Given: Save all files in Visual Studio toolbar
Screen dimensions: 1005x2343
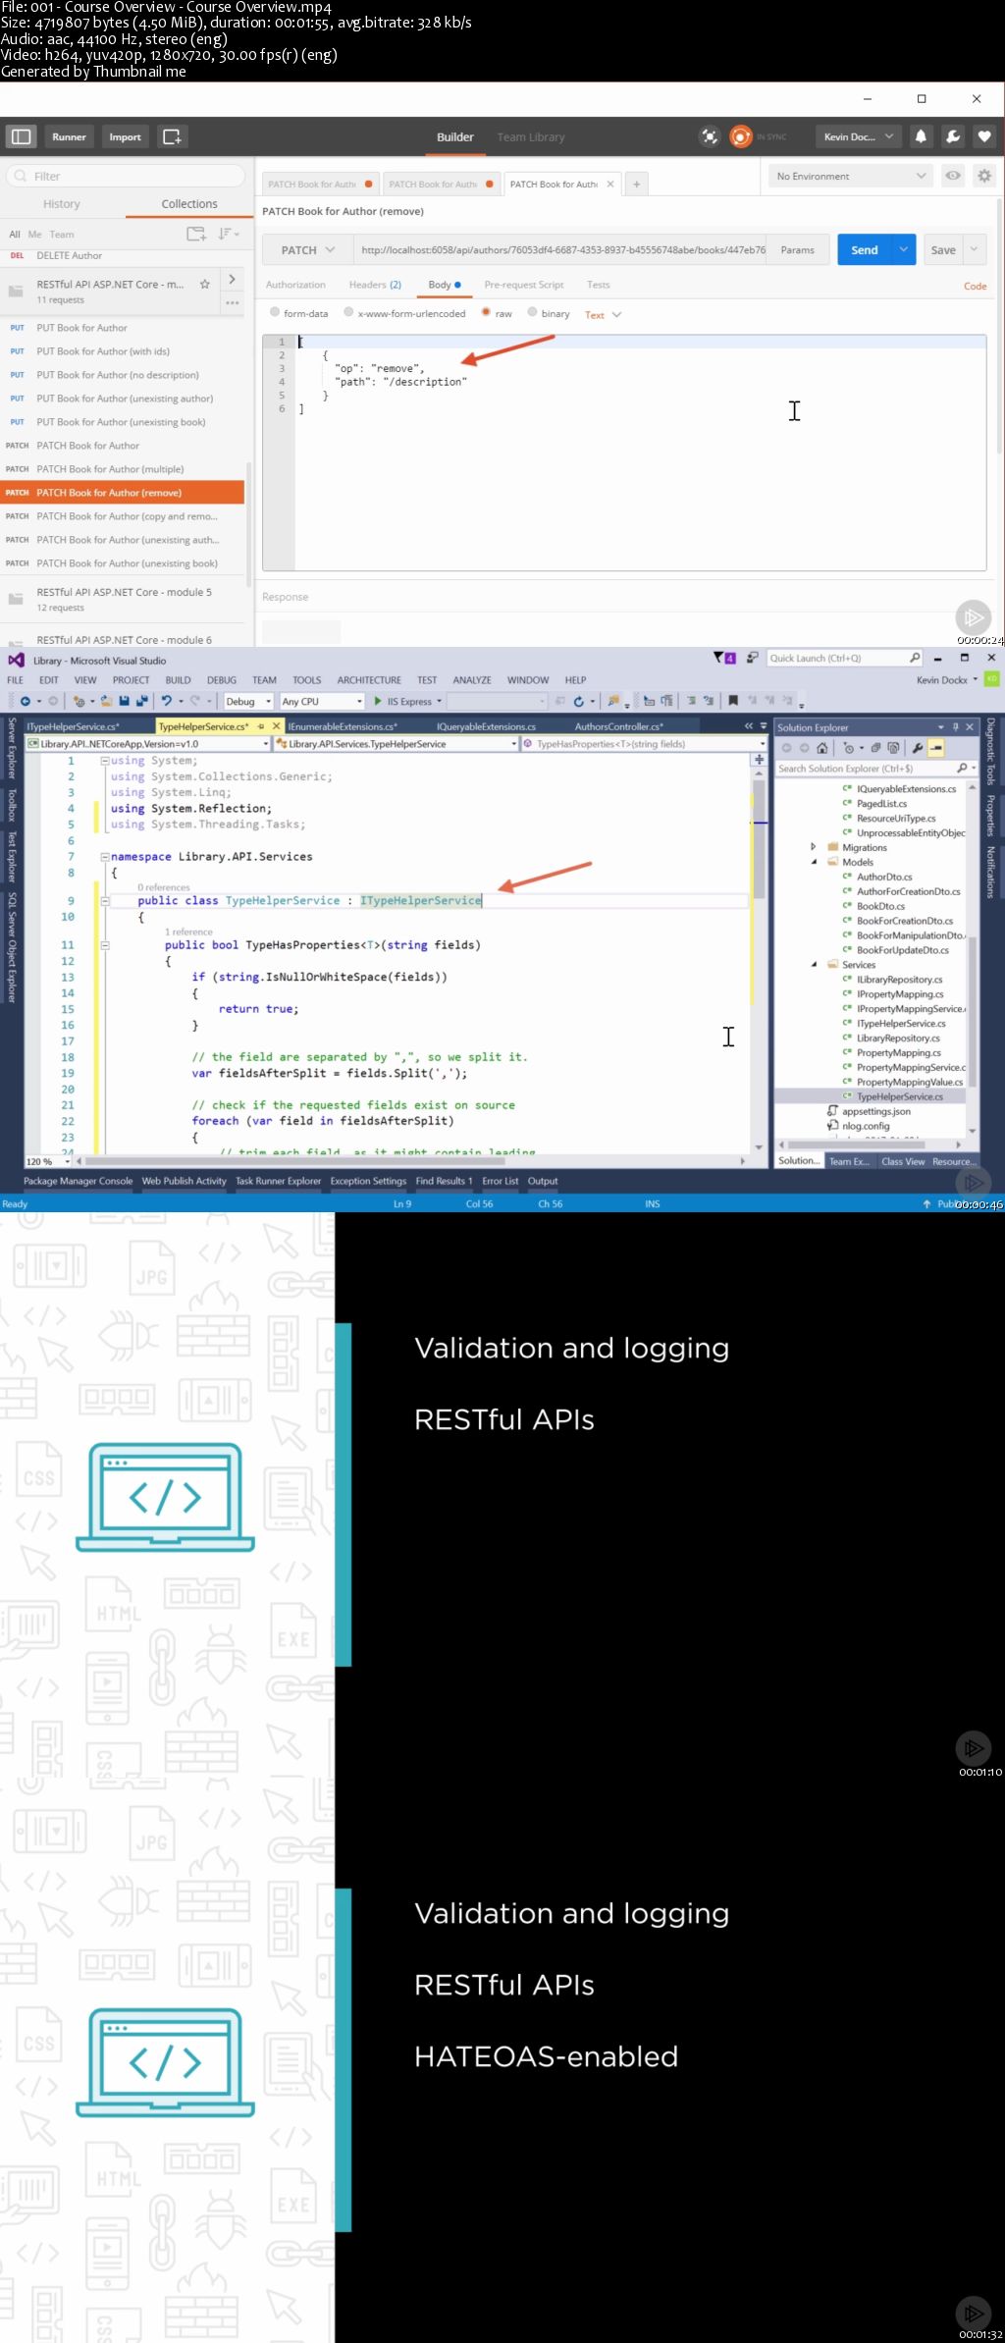Looking at the screenshot, I should point(141,701).
